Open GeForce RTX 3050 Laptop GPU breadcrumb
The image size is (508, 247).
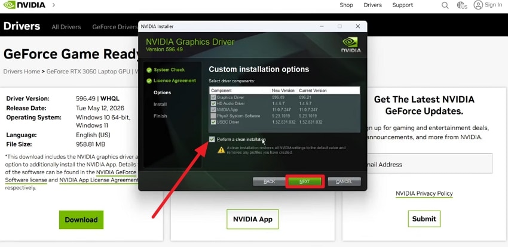(x=88, y=72)
